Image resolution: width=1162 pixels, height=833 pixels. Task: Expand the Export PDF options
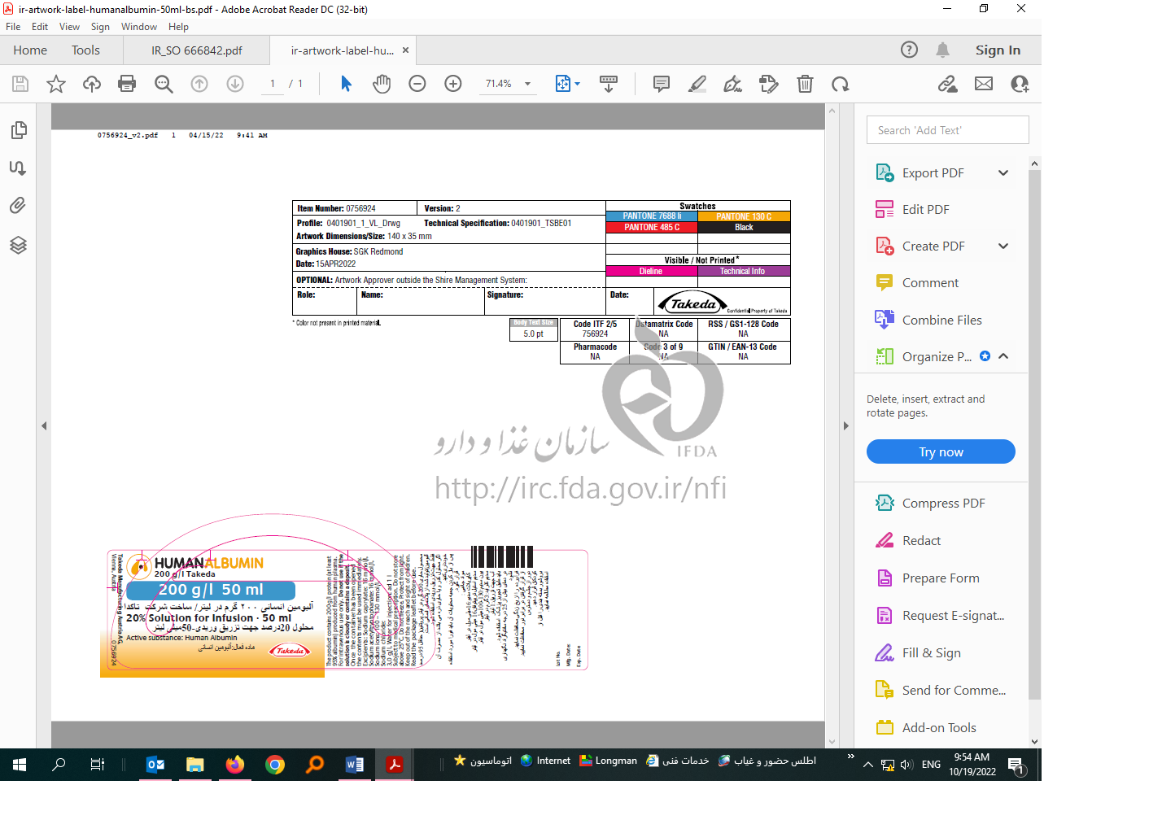(x=1003, y=172)
